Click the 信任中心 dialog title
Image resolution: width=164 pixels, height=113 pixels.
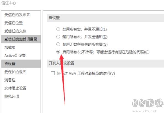click(x=9, y=3)
